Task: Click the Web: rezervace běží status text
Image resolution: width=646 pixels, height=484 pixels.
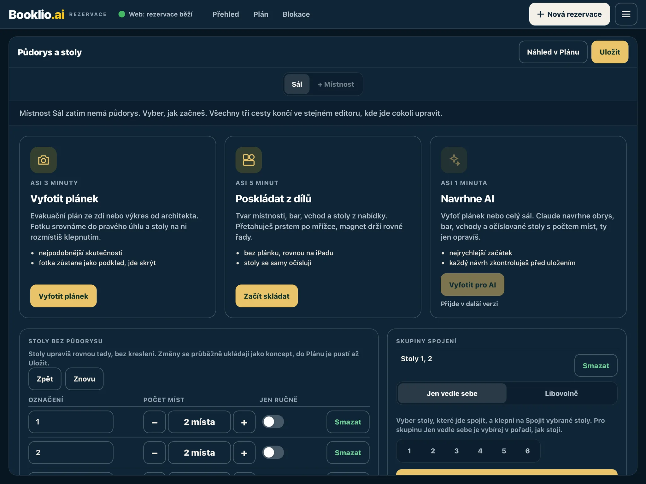Action: pos(161,14)
